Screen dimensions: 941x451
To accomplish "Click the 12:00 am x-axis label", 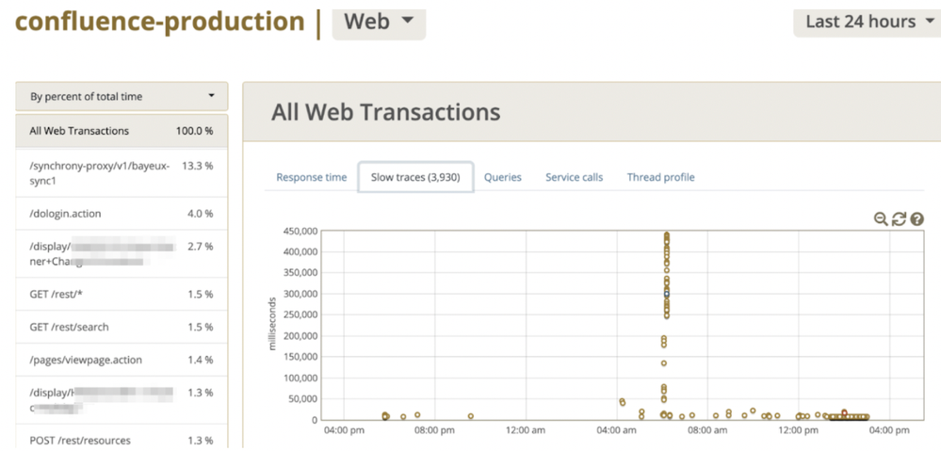I will pyautogui.click(x=526, y=430).
